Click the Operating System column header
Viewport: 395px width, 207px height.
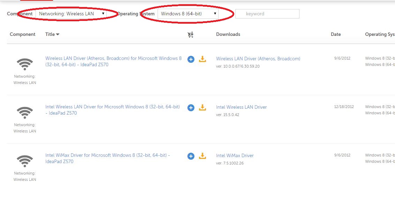[380, 34]
